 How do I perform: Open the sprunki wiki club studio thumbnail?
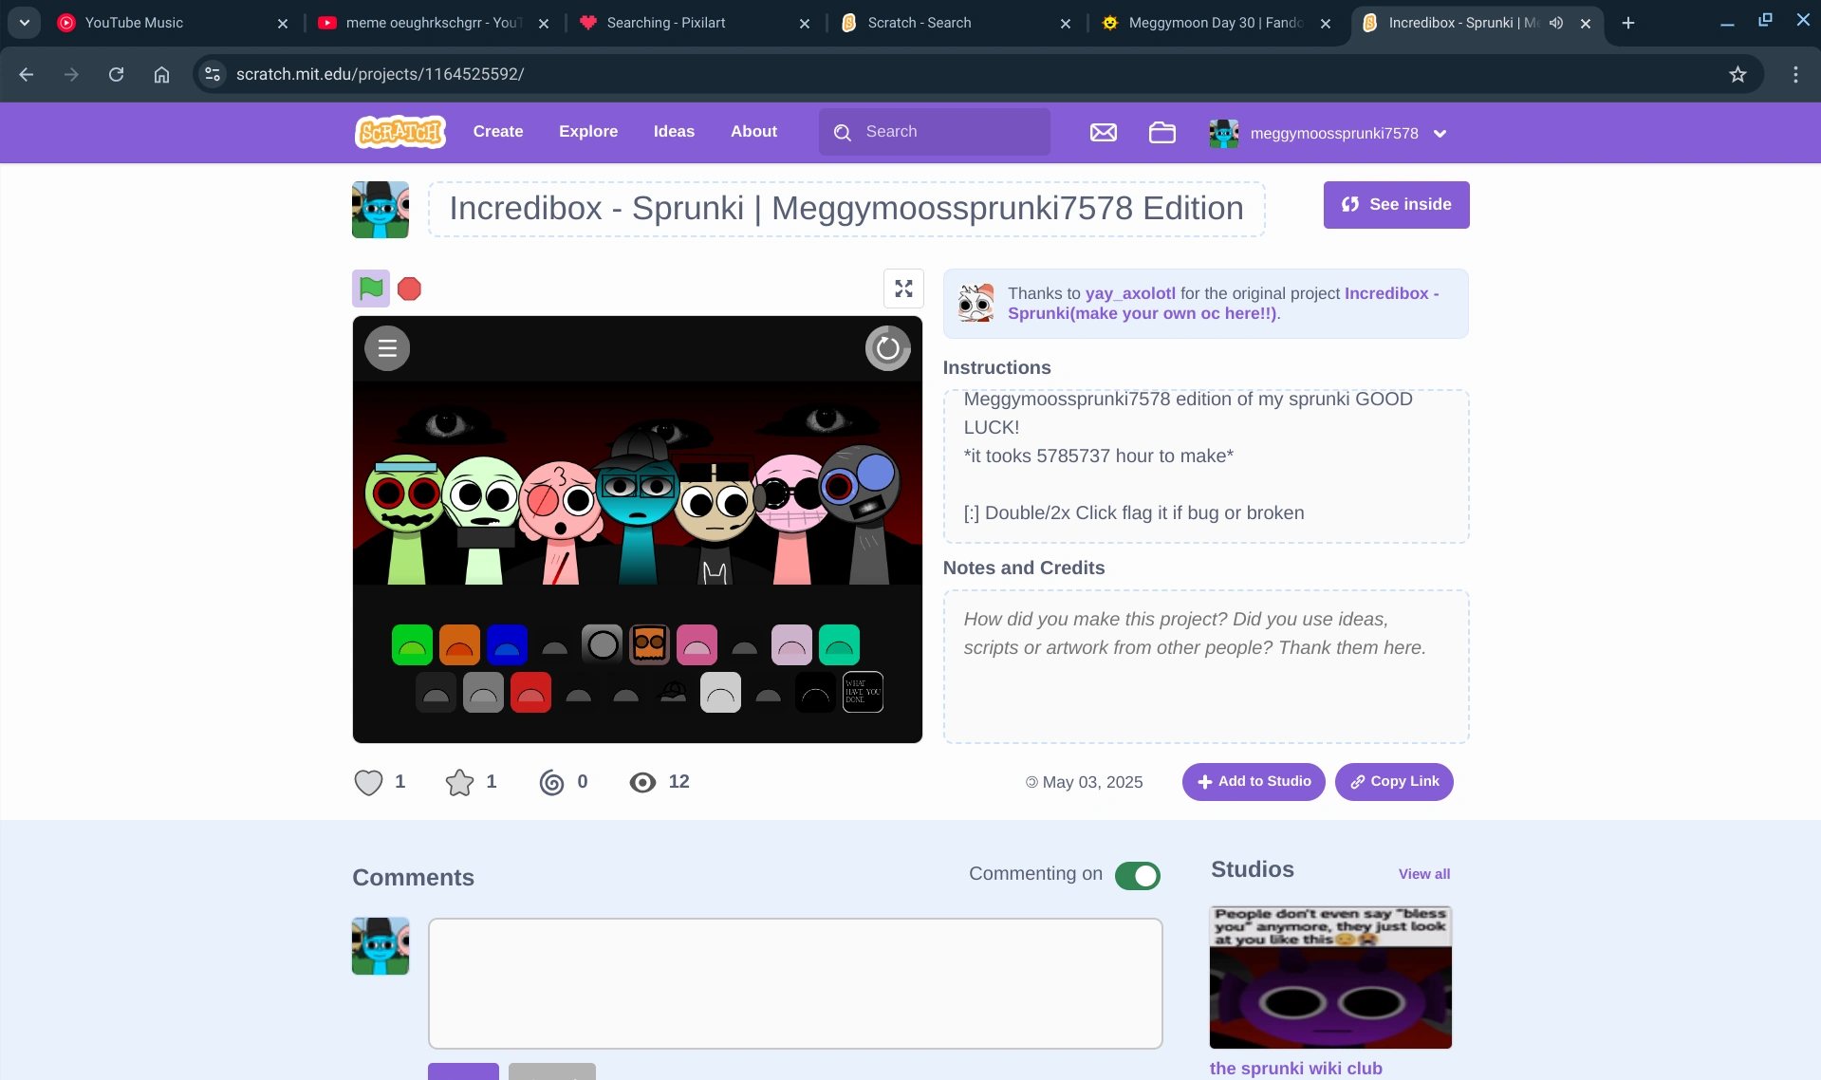(x=1330, y=978)
